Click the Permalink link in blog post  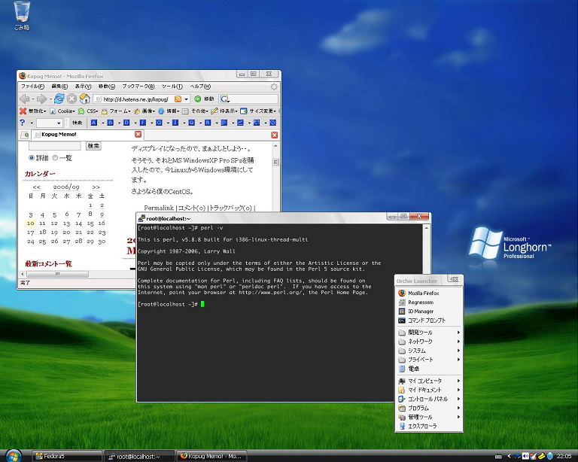click(x=159, y=208)
